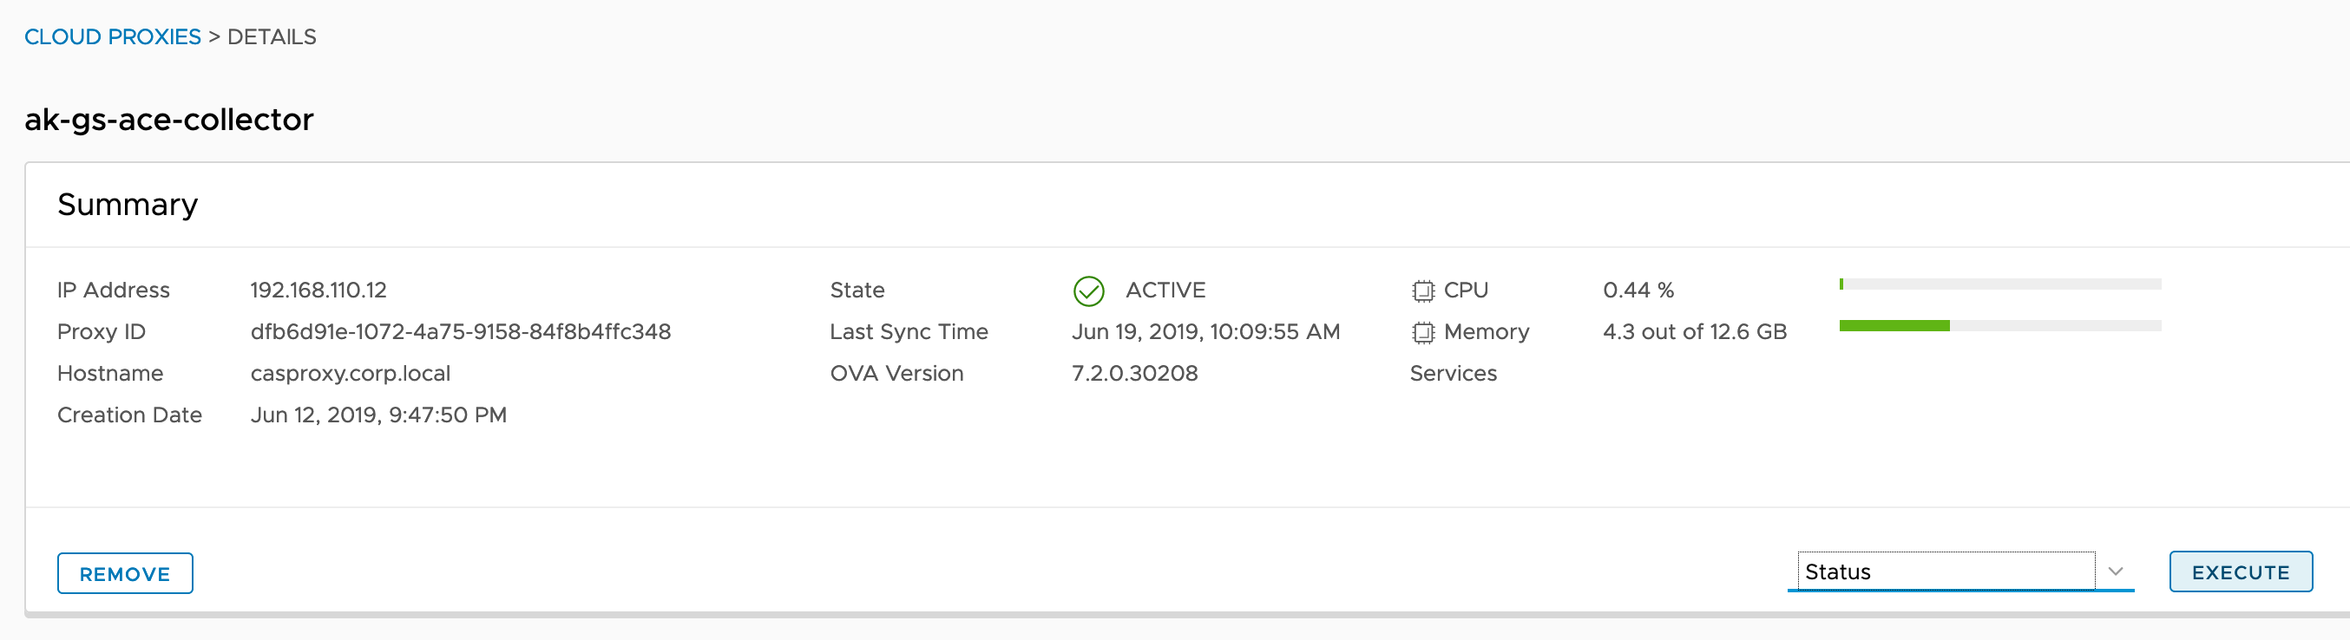The height and width of the screenshot is (640, 2350).
Task: Select the Proxy ID value text
Action: (461, 332)
